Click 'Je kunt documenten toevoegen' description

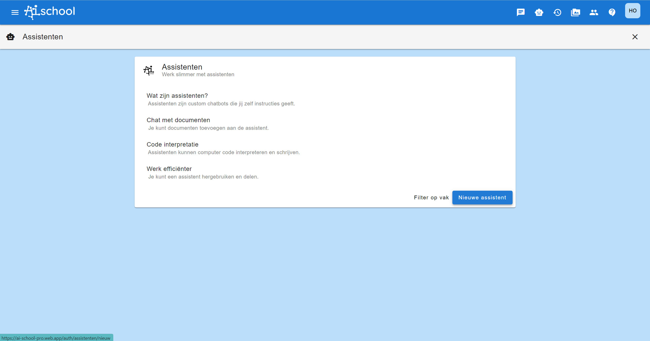[x=208, y=128]
